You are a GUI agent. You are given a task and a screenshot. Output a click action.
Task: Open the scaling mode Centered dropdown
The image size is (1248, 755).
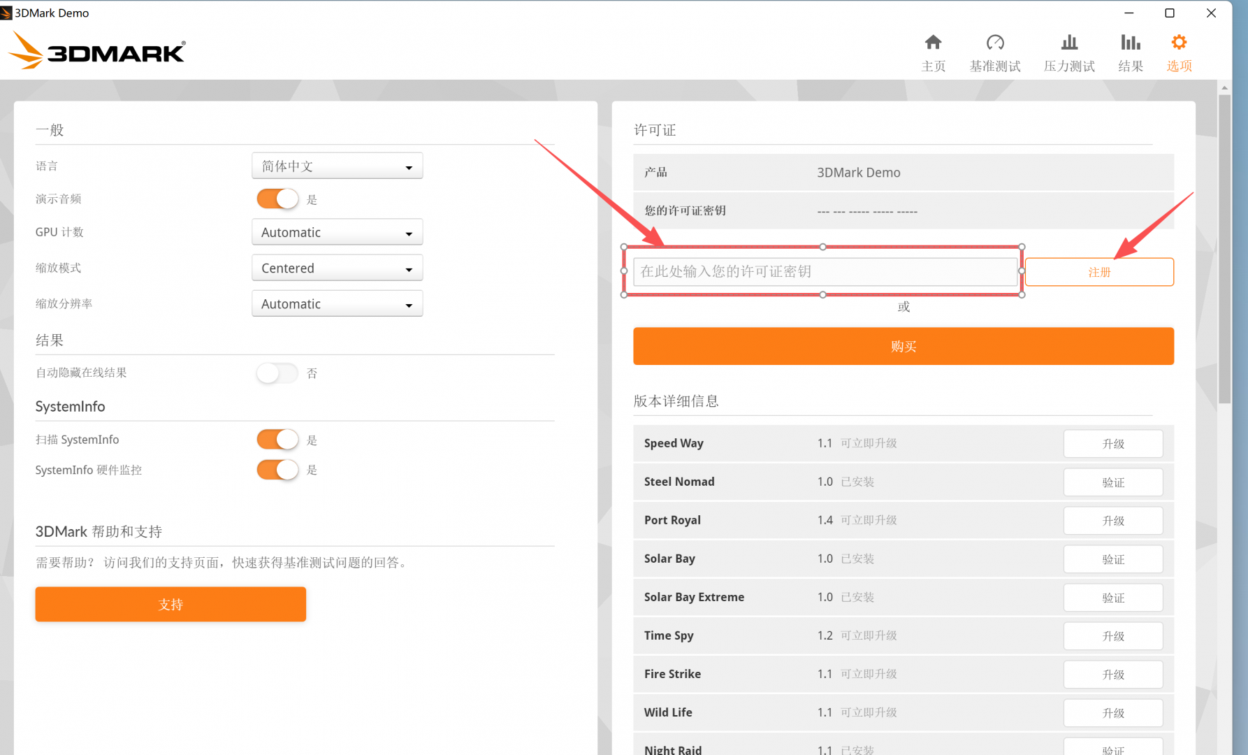point(337,268)
